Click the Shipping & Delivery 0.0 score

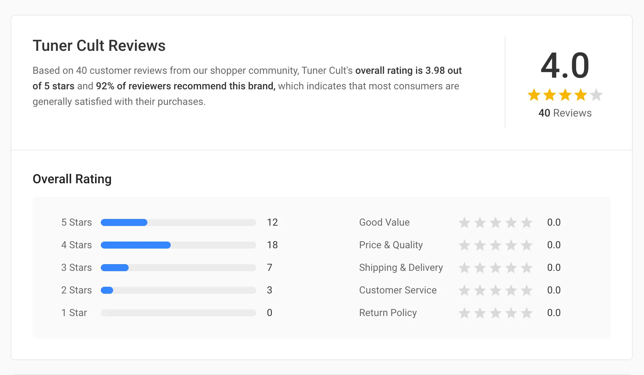pos(554,268)
